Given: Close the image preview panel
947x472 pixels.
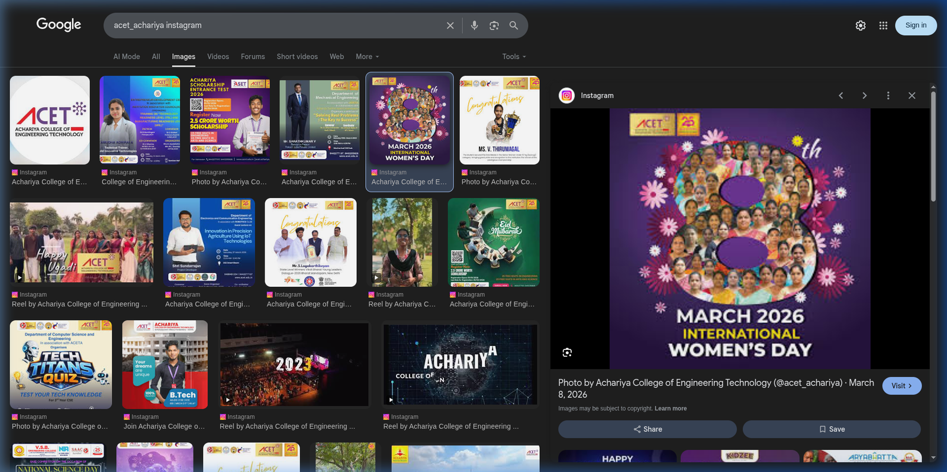Looking at the screenshot, I should 911,95.
